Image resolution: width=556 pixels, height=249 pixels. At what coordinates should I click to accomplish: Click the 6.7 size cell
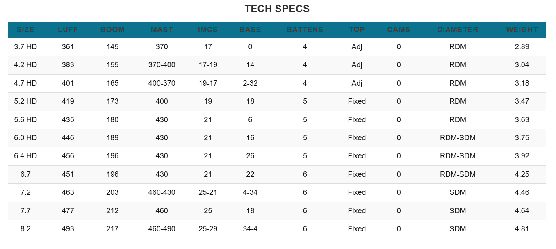(25, 174)
